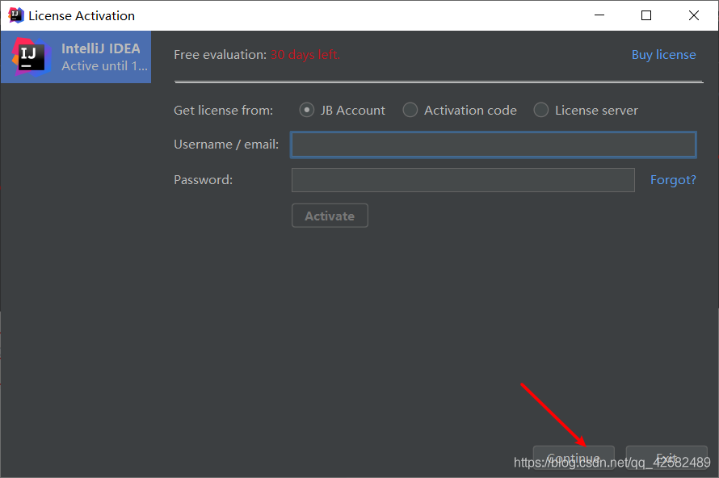The width and height of the screenshot is (719, 478).
Task: Focus the Username / email field
Action: (x=494, y=145)
